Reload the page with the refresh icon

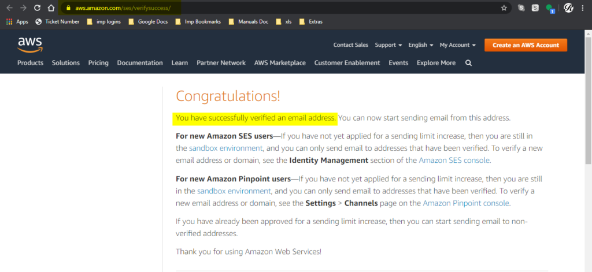tap(37, 8)
